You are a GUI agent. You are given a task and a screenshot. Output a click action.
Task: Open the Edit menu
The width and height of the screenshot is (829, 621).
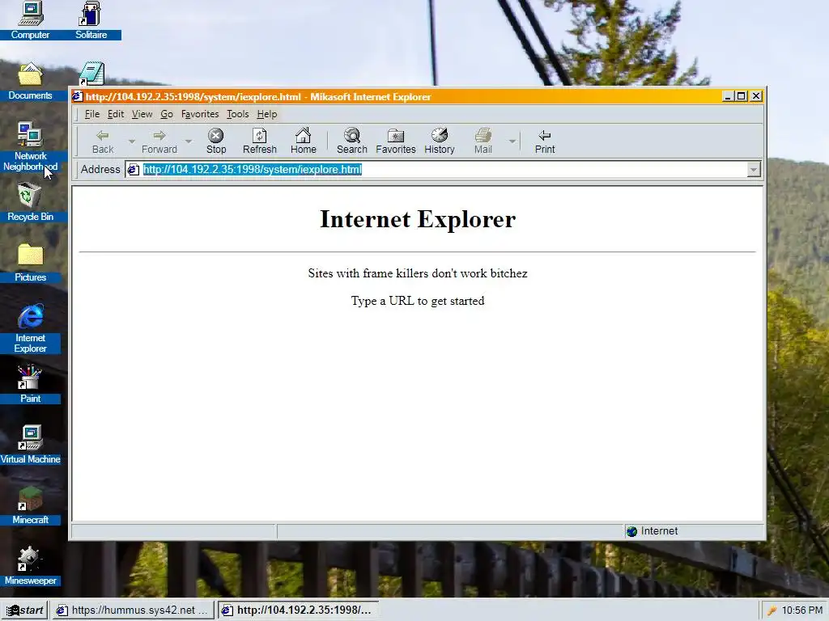(x=115, y=114)
